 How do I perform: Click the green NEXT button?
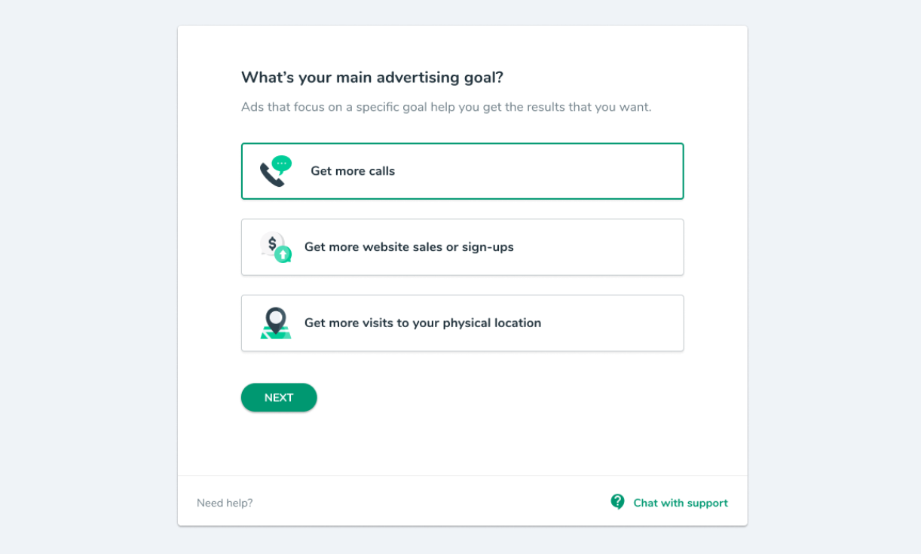click(279, 397)
